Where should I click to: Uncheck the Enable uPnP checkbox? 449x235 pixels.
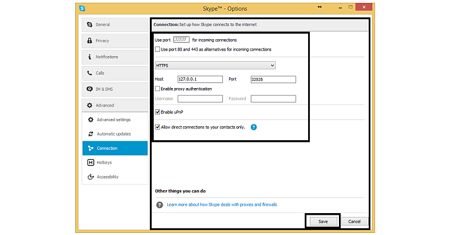point(158,112)
